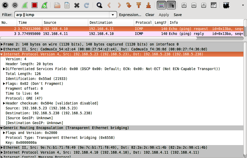Go to a specific packet with the curved arrow icon
247x158 pixels.
(129, 5)
